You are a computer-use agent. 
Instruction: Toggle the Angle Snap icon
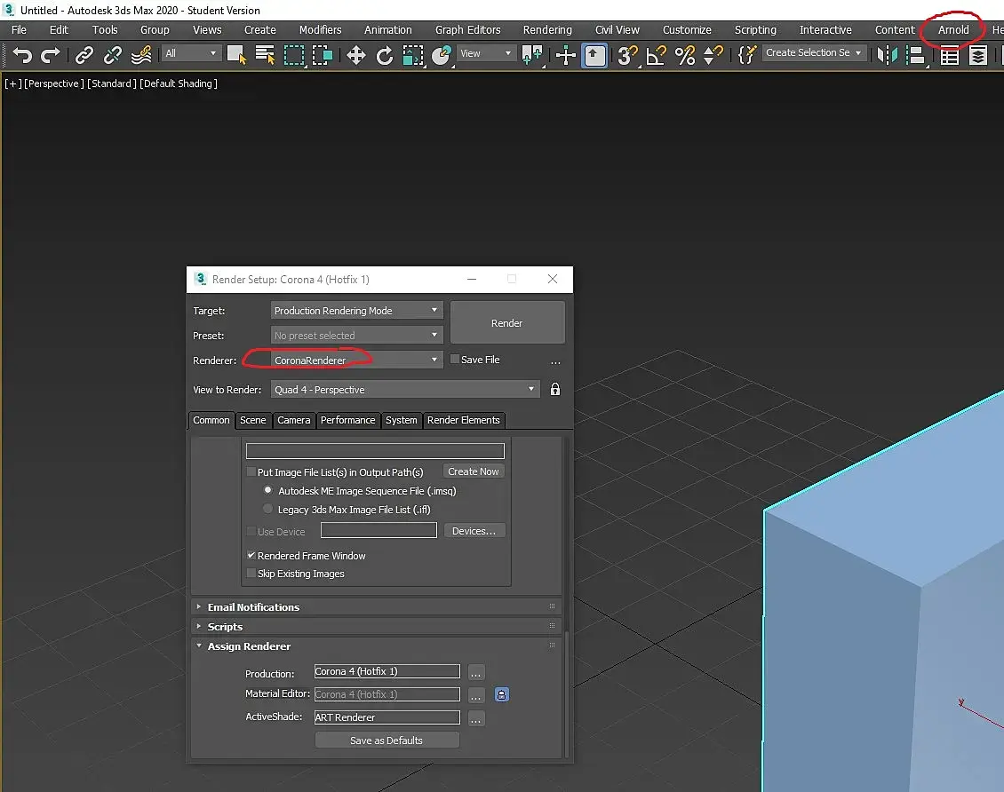[656, 55]
